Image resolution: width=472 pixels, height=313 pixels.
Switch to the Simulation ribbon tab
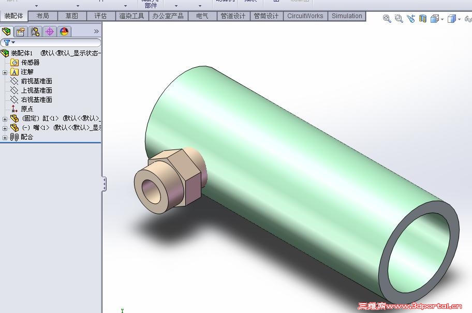[347, 16]
